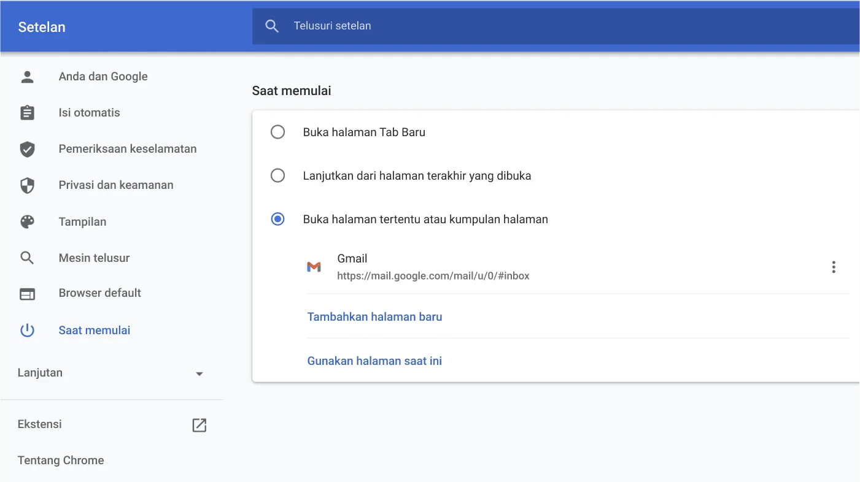Image resolution: width=860 pixels, height=482 pixels.
Task: Select Buka halaman tertentu atau kumpulan halaman
Action: [x=277, y=219]
